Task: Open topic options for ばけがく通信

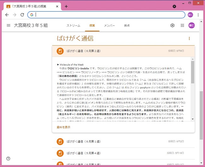Action: [x=189, y=39]
